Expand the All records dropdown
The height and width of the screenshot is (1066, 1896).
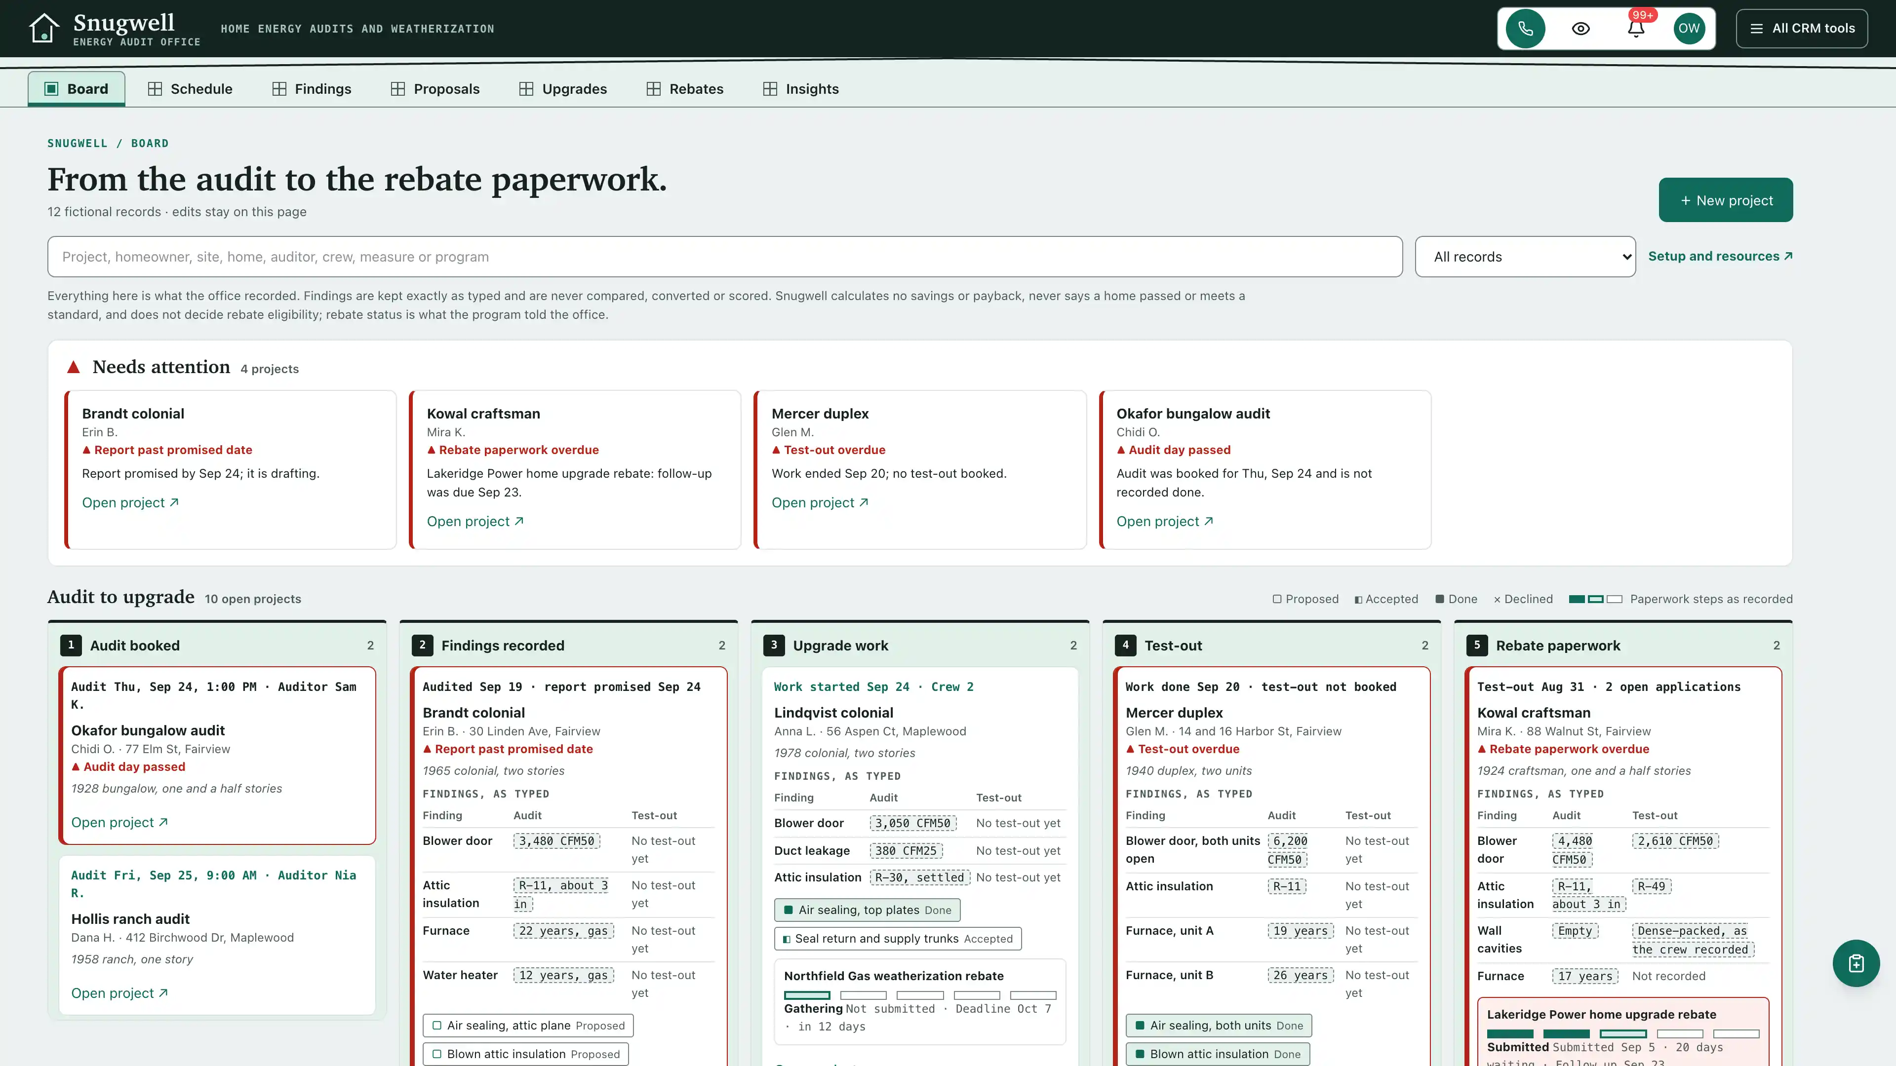pyautogui.click(x=1525, y=257)
